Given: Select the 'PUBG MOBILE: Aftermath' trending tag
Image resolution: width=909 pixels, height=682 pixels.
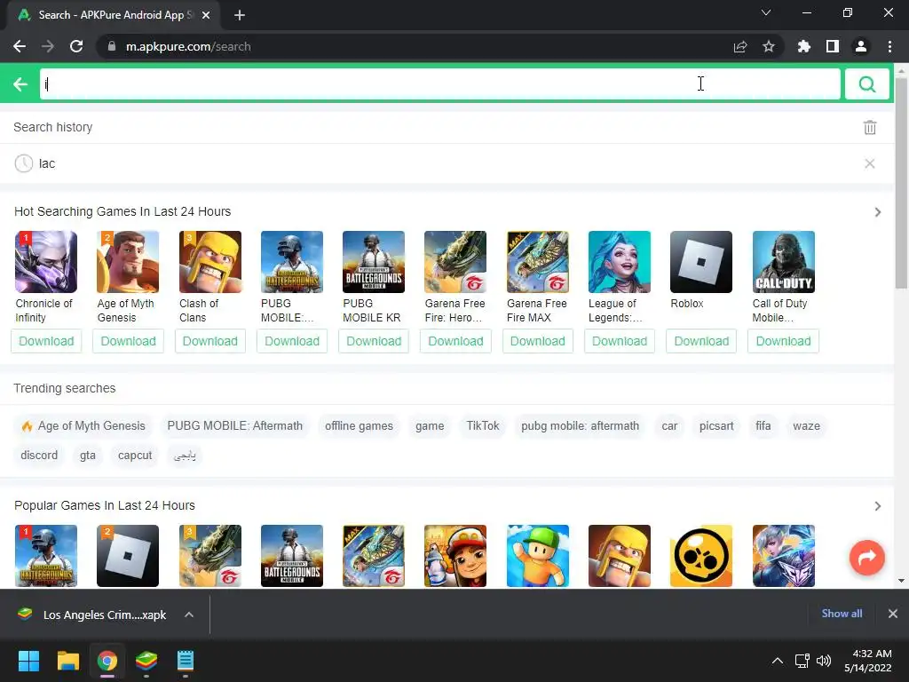Looking at the screenshot, I should [234, 426].
